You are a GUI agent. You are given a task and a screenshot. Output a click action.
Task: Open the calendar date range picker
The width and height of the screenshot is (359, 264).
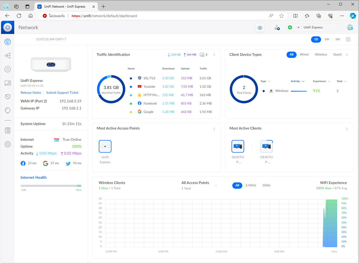coord(348,39)
